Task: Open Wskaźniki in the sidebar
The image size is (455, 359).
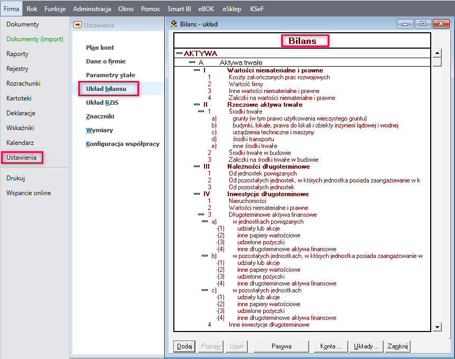Action: tap(20, 128)
